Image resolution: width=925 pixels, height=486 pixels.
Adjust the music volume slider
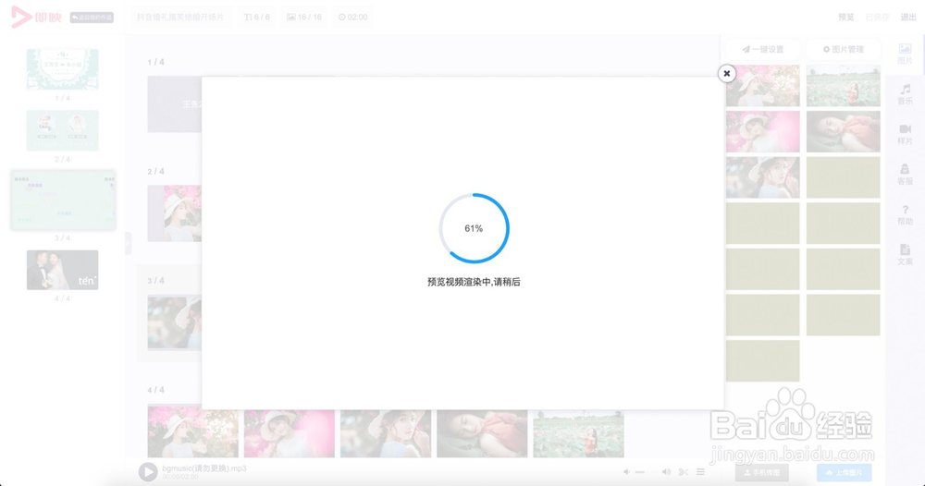click(640, 472)
